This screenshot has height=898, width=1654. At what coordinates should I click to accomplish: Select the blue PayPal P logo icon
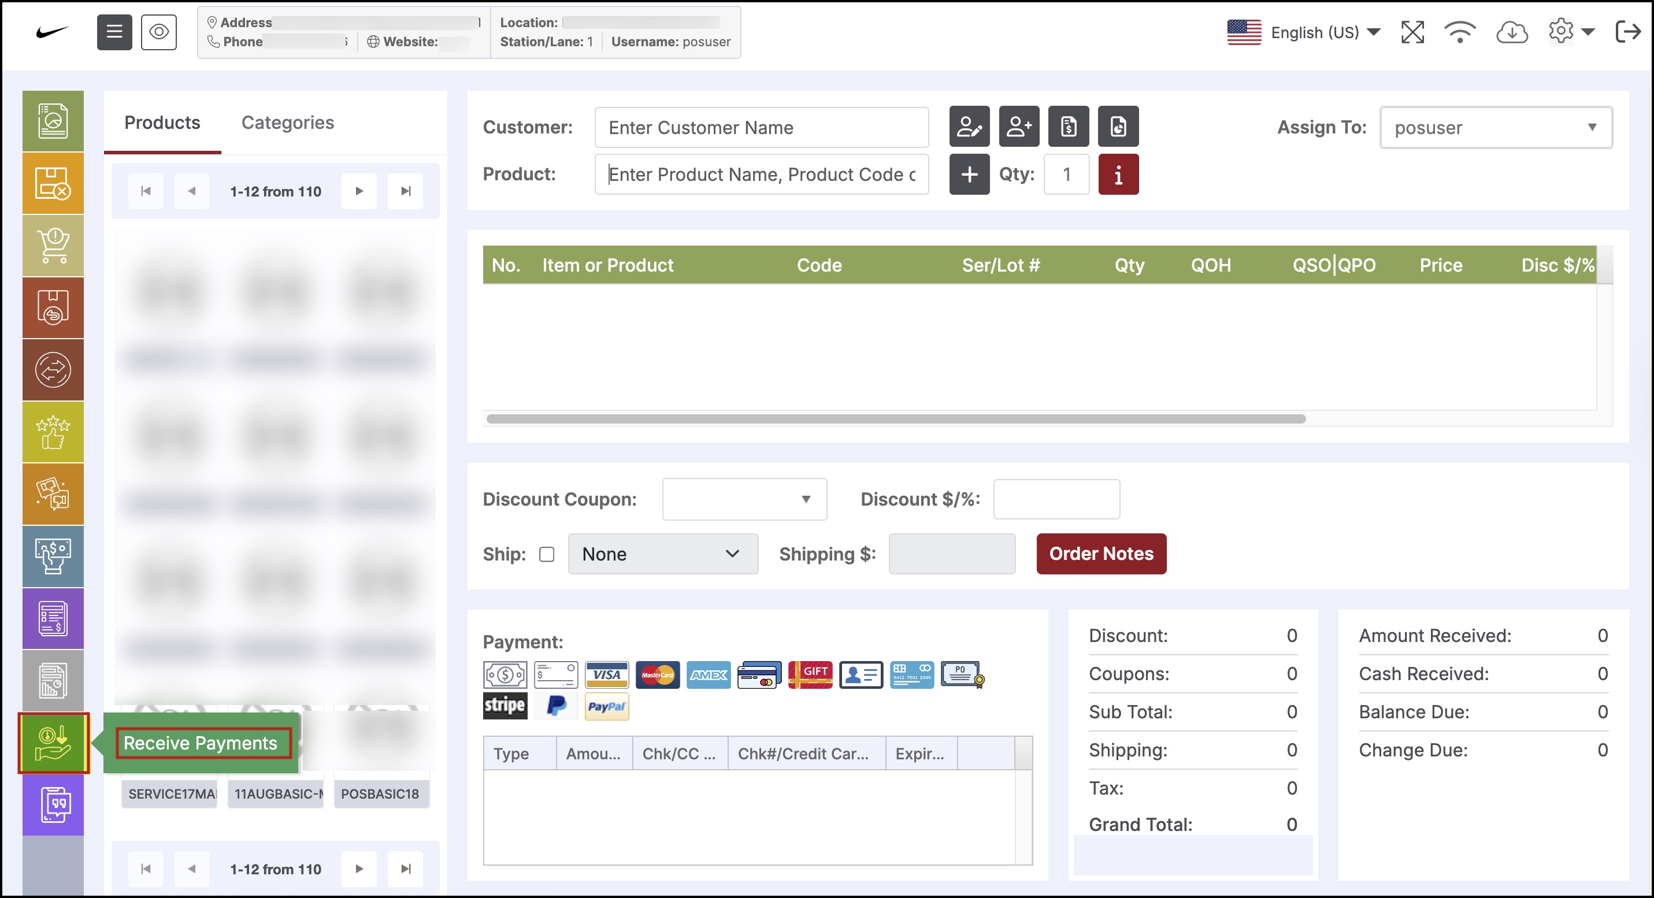555,706
